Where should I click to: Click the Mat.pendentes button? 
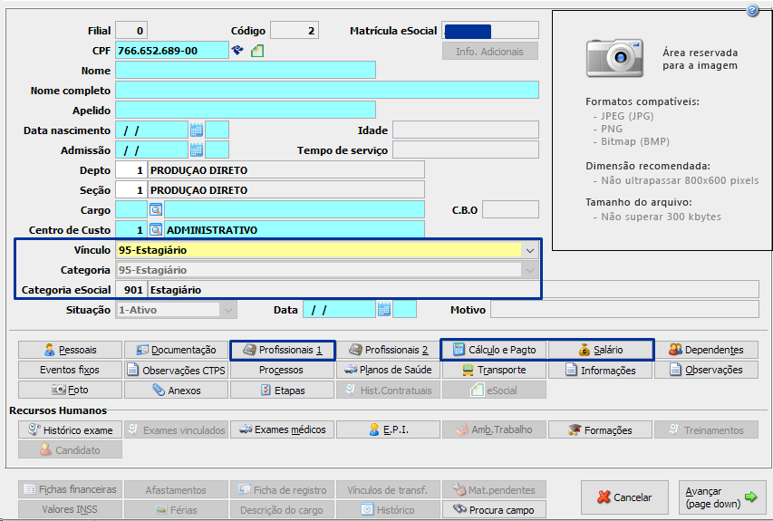point(495,489)
